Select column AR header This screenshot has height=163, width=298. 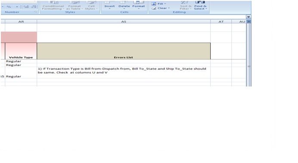[21, 22]
